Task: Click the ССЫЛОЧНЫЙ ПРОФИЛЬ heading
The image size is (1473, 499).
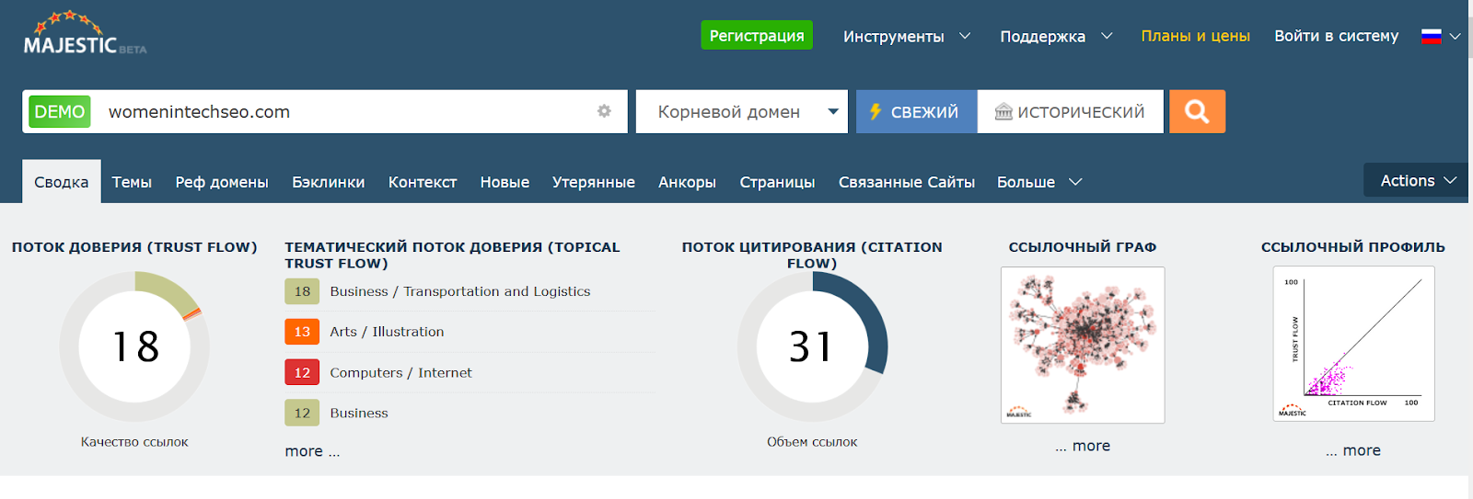Action: pyautogui.click(x=1353, y=247)
